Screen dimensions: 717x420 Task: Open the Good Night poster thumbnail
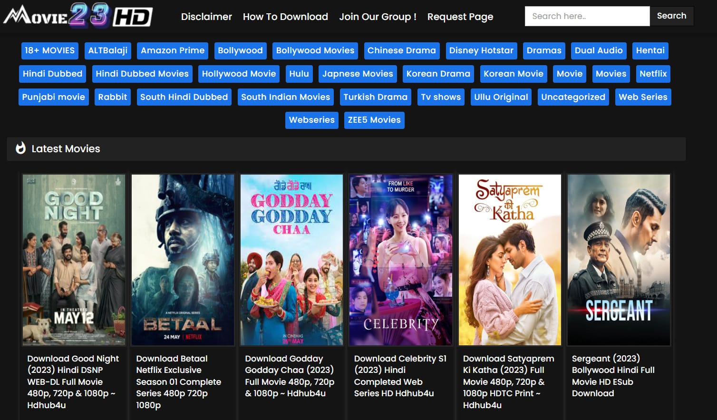tap(74, 260)
